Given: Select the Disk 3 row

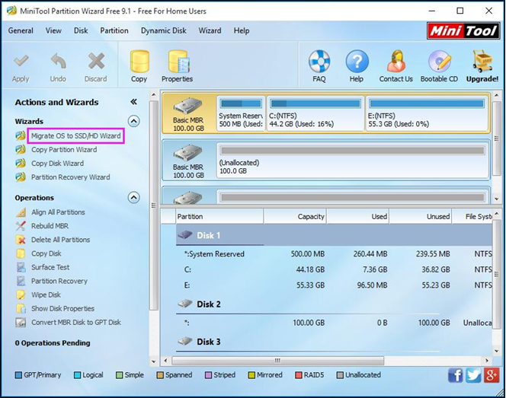Looking at the screenshot, I should (x=334, y=342).
